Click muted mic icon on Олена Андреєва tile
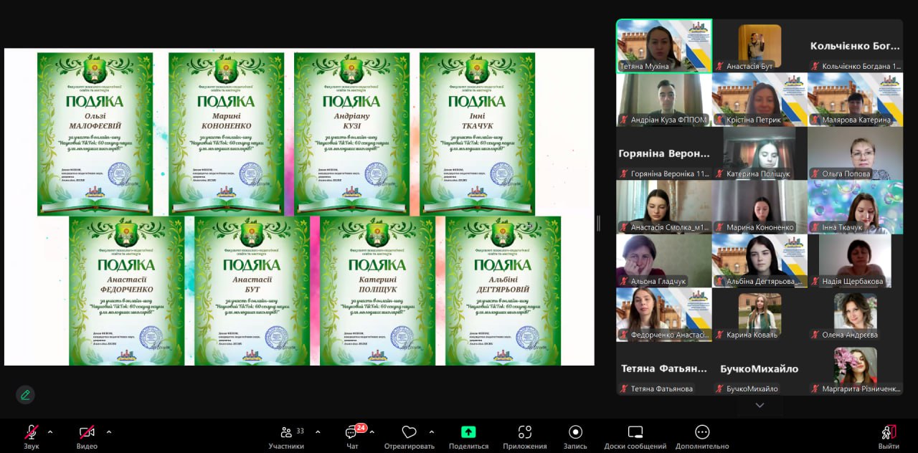 coord(815,335)
